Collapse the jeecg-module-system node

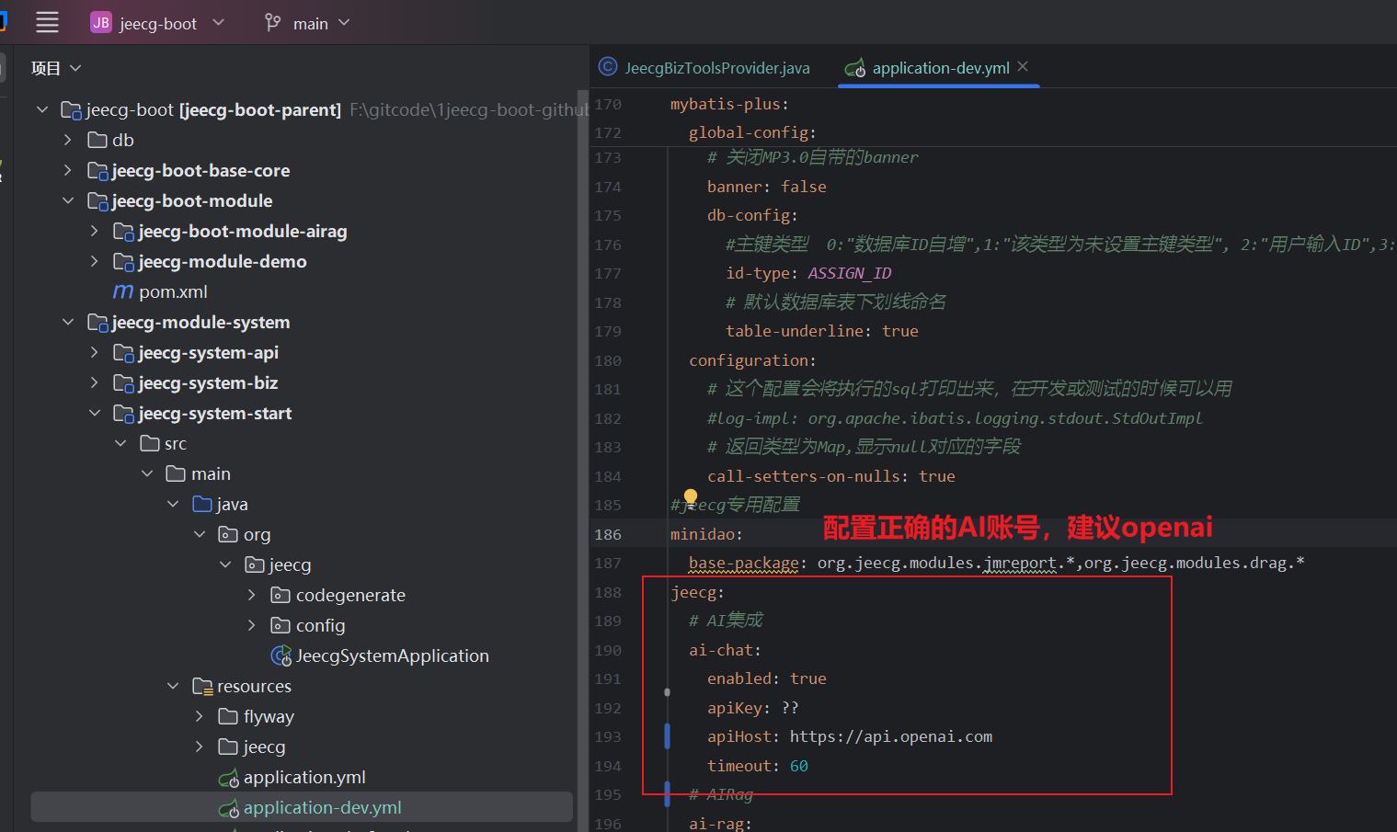click(68, 322)
